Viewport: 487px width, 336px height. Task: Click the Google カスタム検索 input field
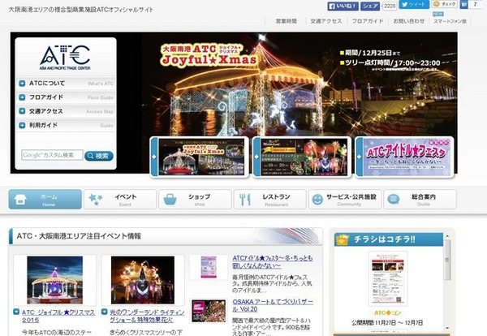click(52, 155)
